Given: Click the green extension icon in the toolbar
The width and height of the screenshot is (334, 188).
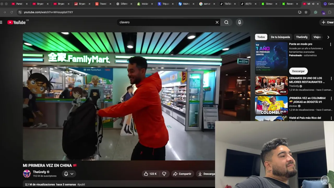Looking at the screenshot, I should (316, 12).
